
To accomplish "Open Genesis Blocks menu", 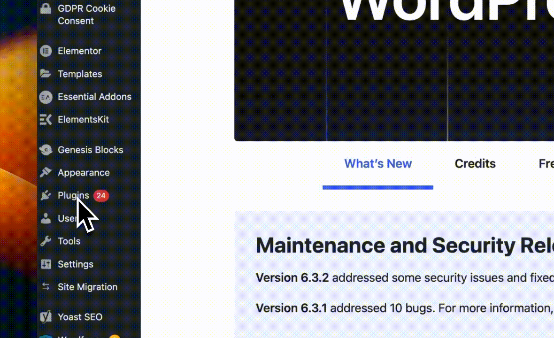I will (91, 150).
